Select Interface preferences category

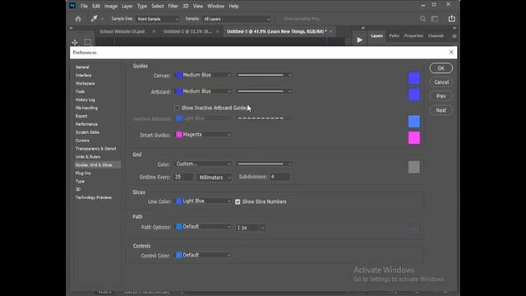(x=84, y=75)
